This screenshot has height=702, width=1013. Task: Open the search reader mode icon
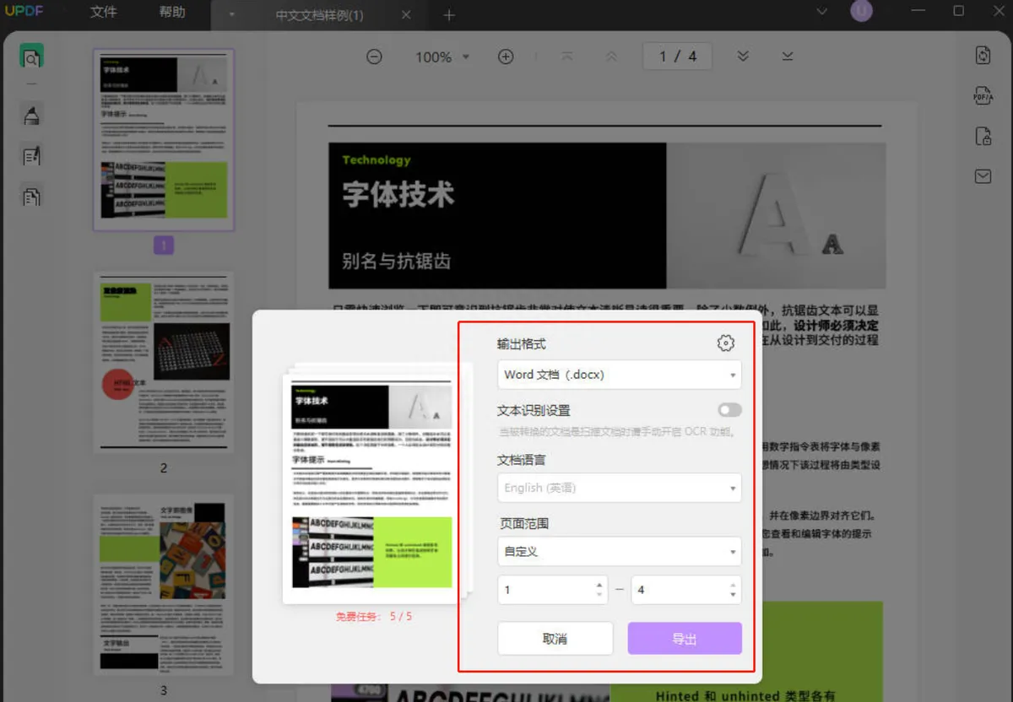point(31,57)
